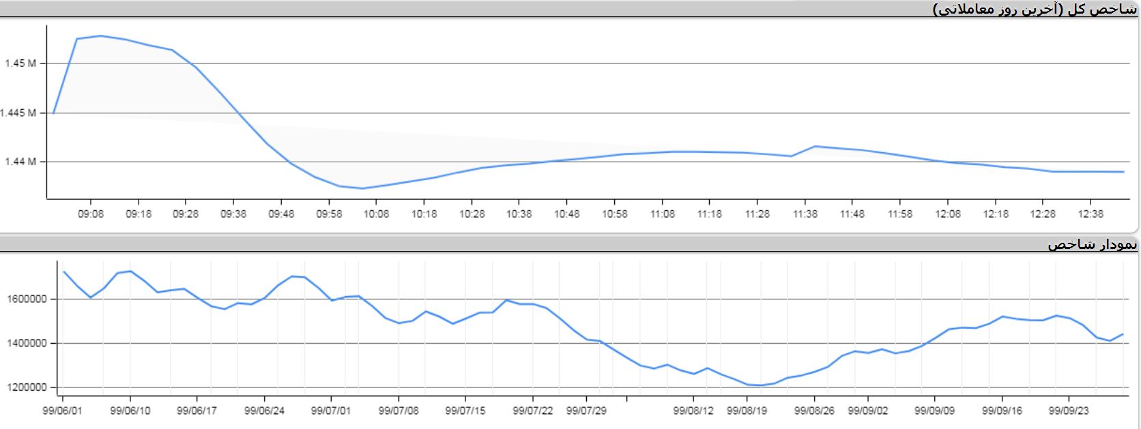Click the 1400000 y-axis label on lower chart
Viewport: 1141px width, 429px height.
[x=28, y=344]
